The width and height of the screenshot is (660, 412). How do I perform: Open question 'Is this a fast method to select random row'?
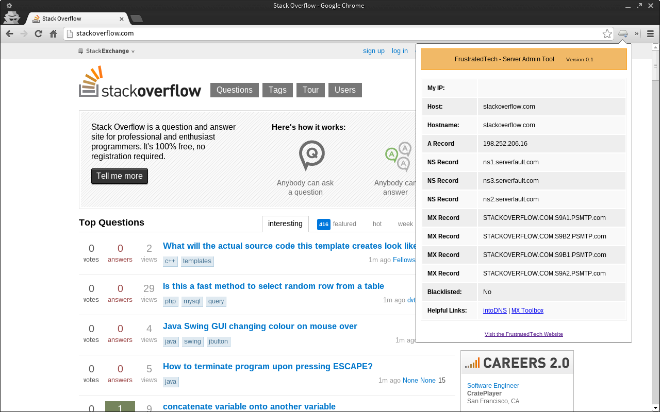[x=273, y=286]
